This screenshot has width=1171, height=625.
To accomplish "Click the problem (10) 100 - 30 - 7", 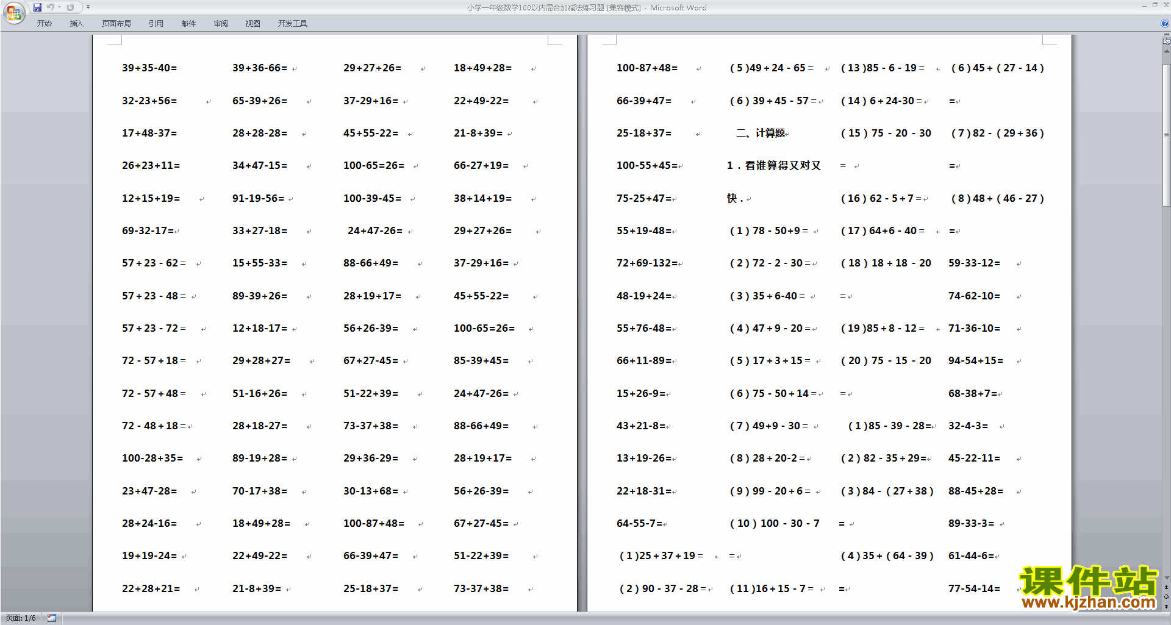I will (x=775, y=523).
